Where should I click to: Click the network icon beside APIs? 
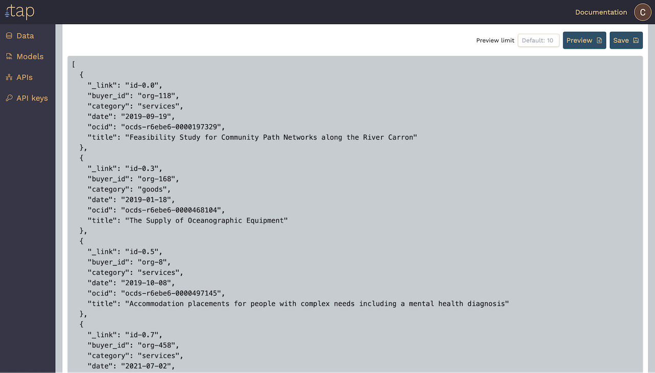pos(9,78)
